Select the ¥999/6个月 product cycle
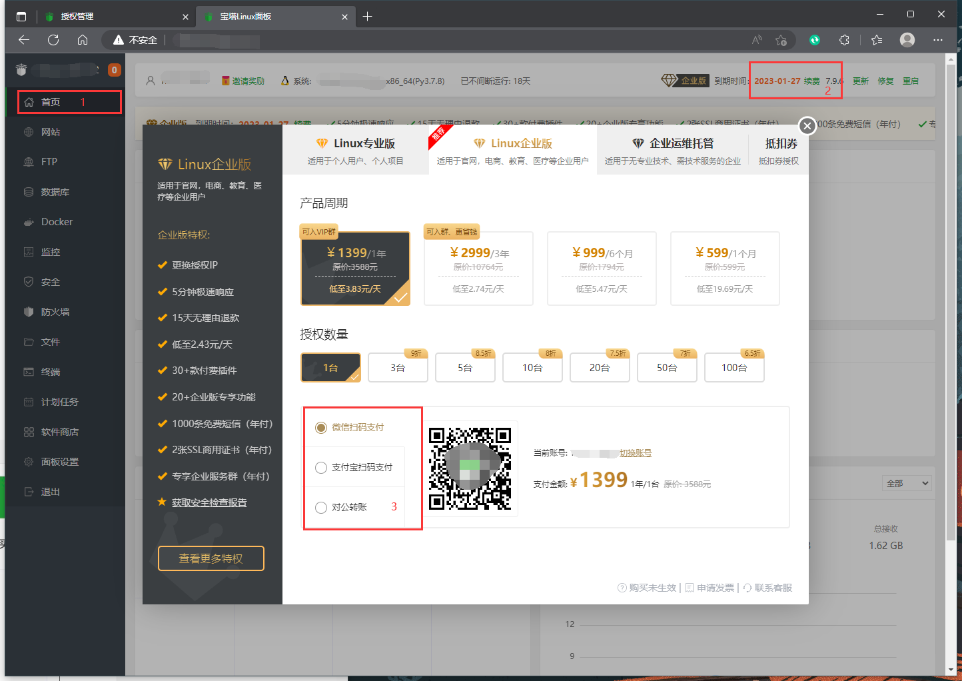The width and height of the screenshot is (962, 681). tap(602, 269)
